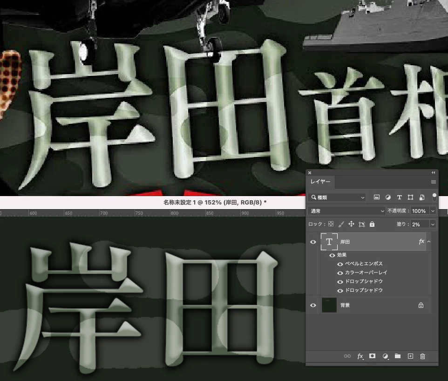Open the 通常 blend mode dropdown

pos(346,211)
